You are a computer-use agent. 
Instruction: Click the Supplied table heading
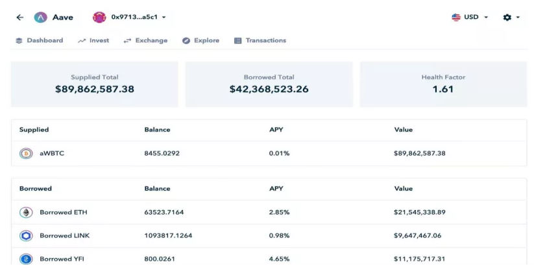34,130
